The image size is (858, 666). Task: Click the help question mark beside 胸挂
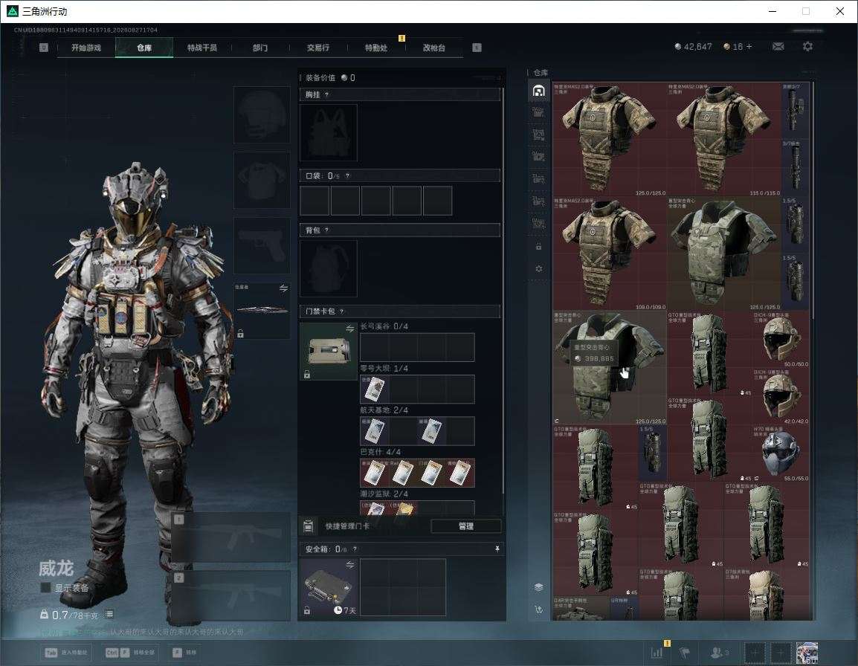(x=326, y=94)
